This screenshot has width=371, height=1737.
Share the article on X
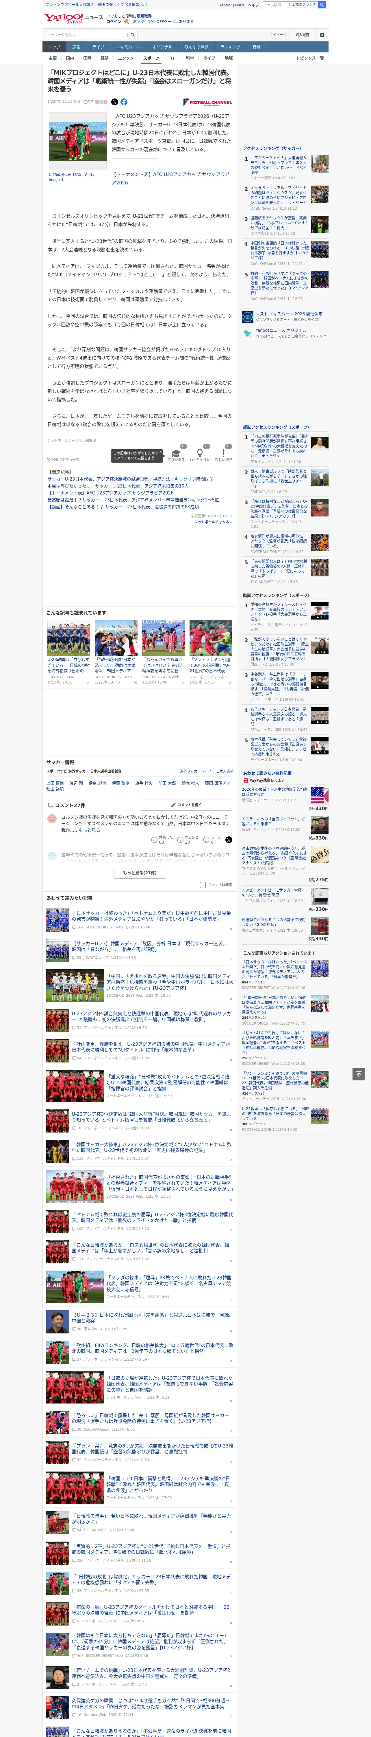[x=114, y=102]
